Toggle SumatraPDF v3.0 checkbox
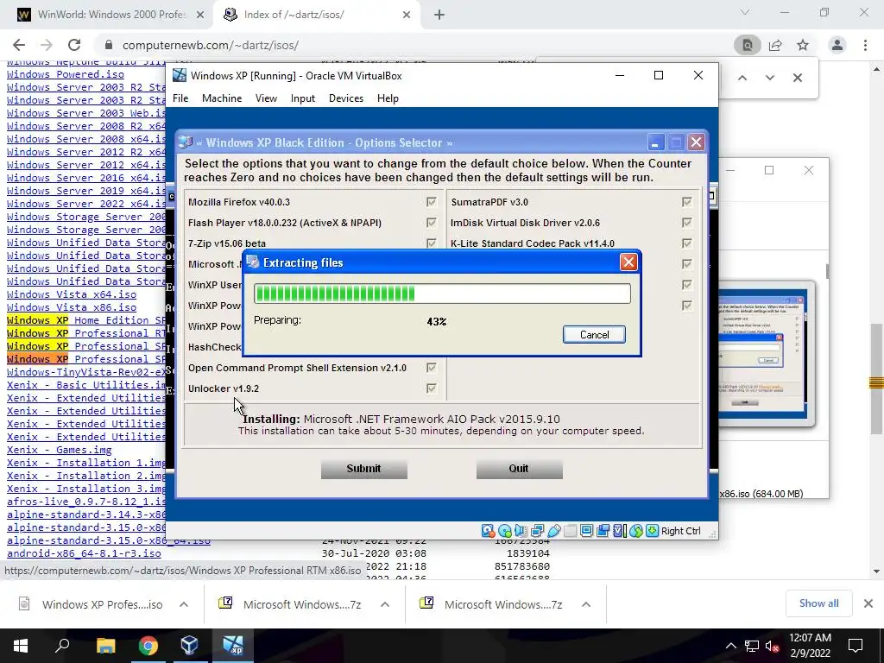Image resolution: width=884 pixels, height=663 pixels. pyautogui.click(x=686, y=202)
